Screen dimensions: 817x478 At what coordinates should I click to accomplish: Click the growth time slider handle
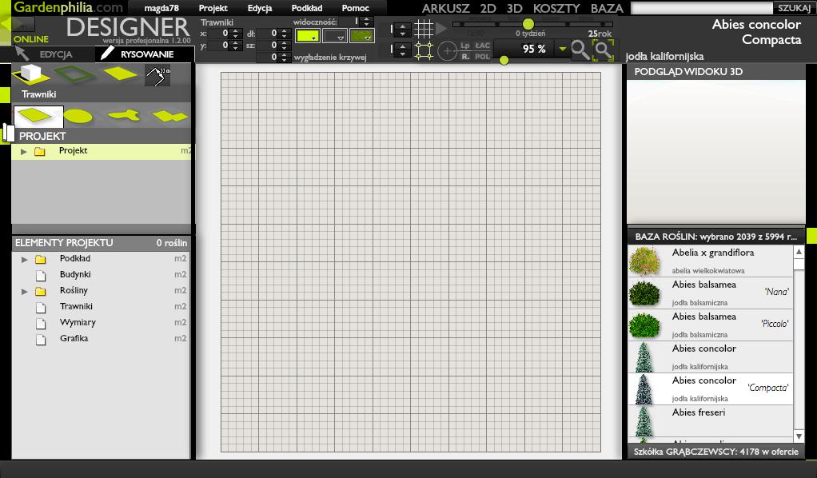pos(528,24)
